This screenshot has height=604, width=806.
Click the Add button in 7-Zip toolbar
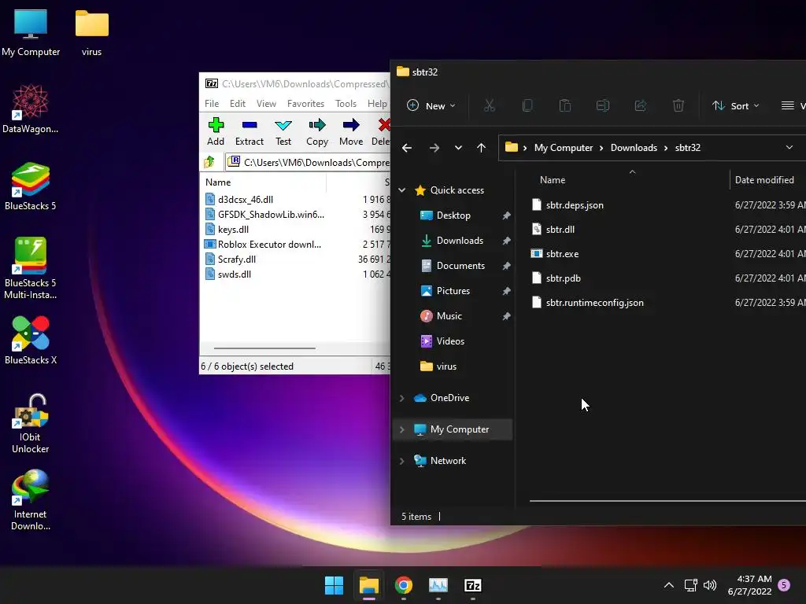point(216,131)
